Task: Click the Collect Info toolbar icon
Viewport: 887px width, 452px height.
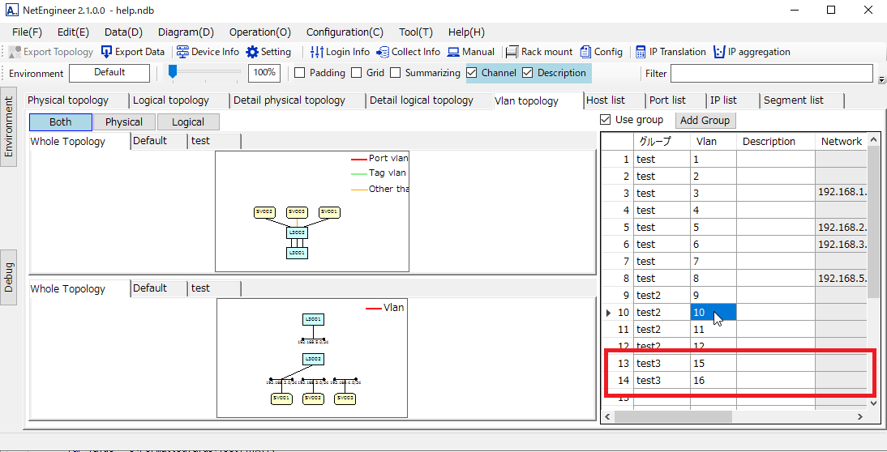Action: (x=383, y=52)
